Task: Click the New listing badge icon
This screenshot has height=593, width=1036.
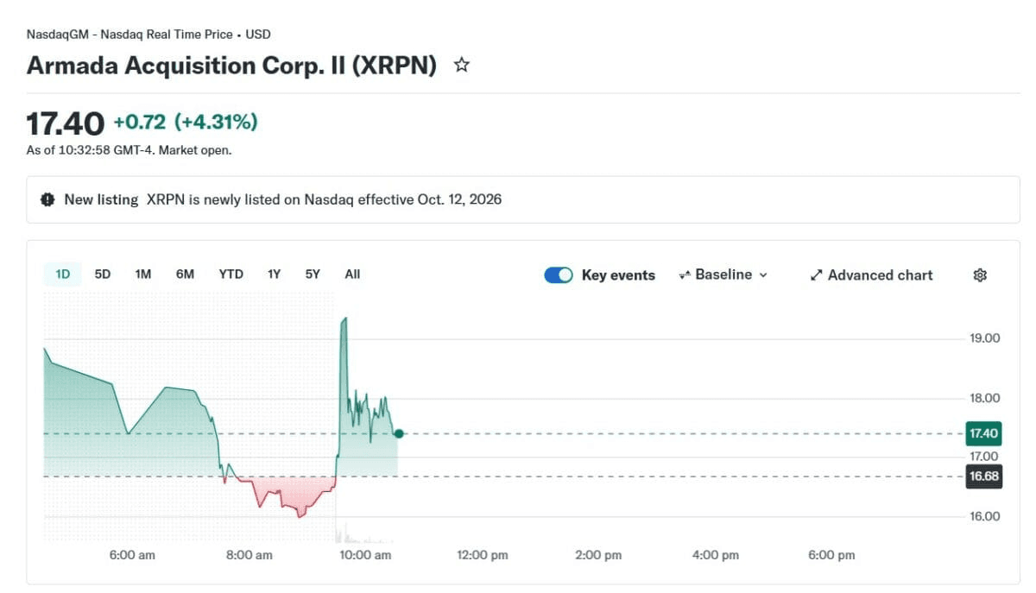Action: tap(47, 199)
